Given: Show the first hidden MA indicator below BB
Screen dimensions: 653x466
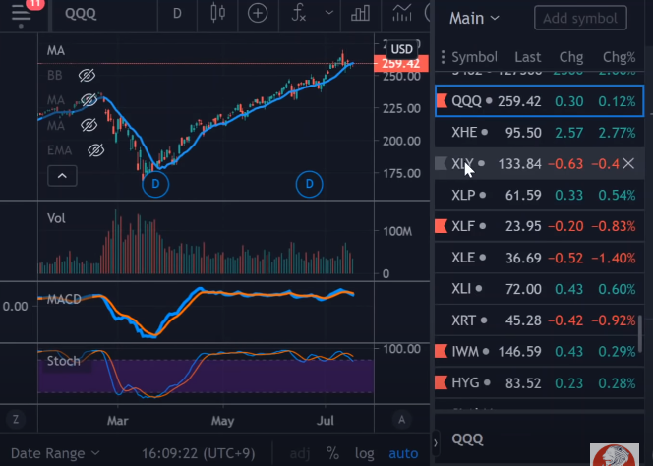Looking at the screenshot, I should tap(89, 100).
